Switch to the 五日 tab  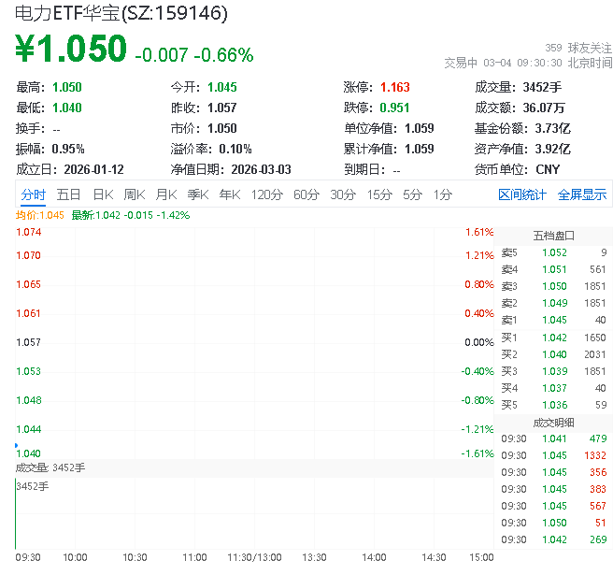(x=68, y=194)
